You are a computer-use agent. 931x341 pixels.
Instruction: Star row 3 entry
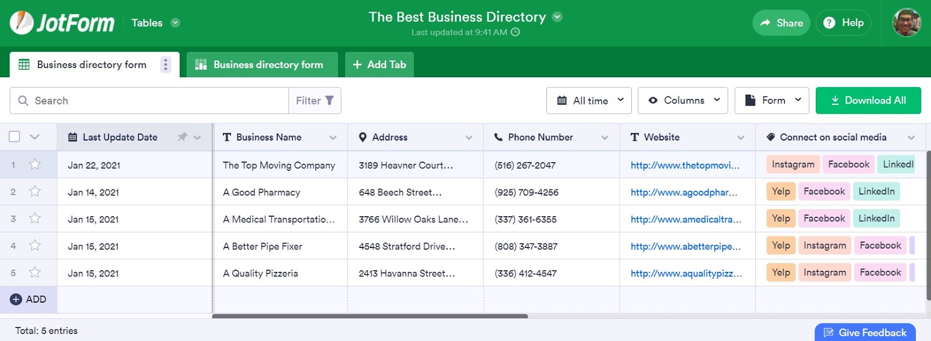[x=35, y=218]
